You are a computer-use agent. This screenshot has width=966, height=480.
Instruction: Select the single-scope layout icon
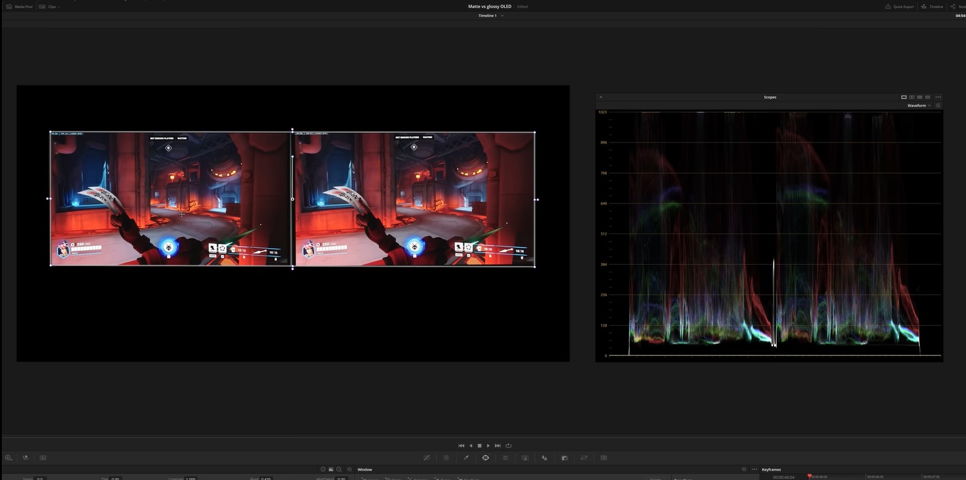pyautogui.click(x=904, y=97)
